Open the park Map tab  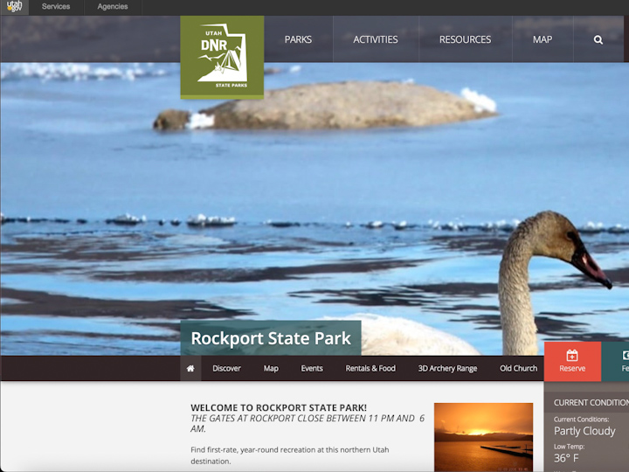[x=271, y=368]
